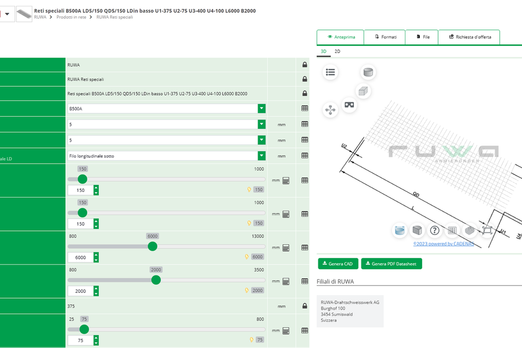Switch to the Formati tab
The image size is (522, 348).
pyautogui.click(x=385, y=37)
